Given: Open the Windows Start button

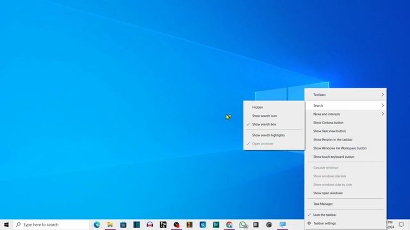Looking at the screenshot, I should [6, 224].
